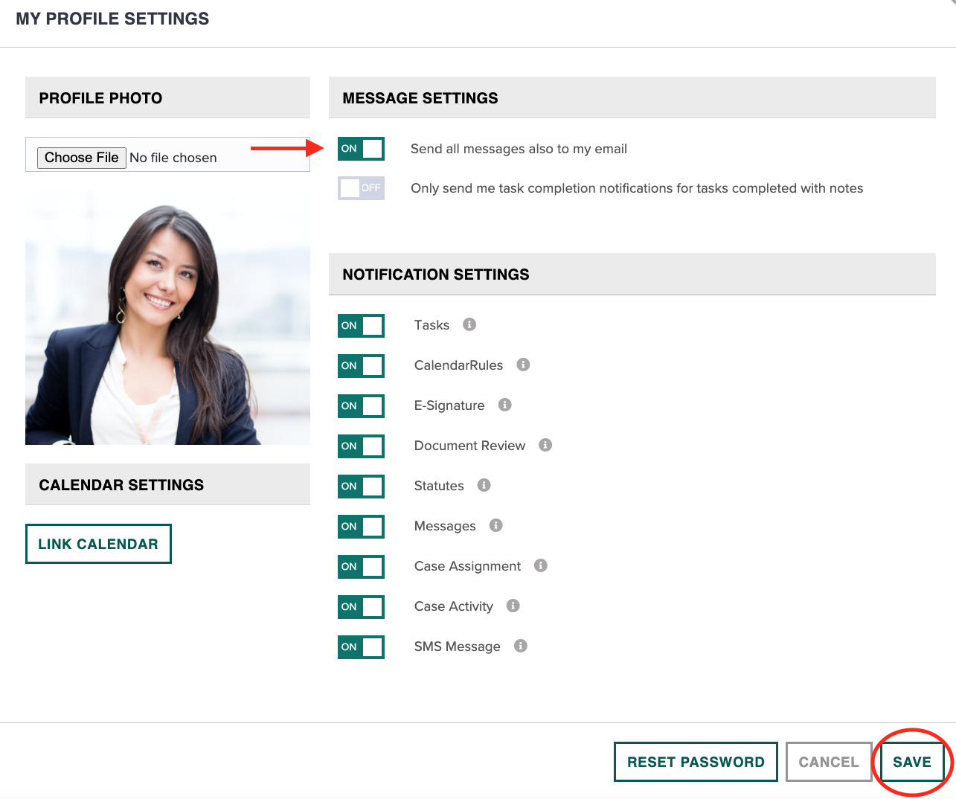
Task: Turn off sending all messages to email
Action: pyautogui.click(x=361, y=149)
